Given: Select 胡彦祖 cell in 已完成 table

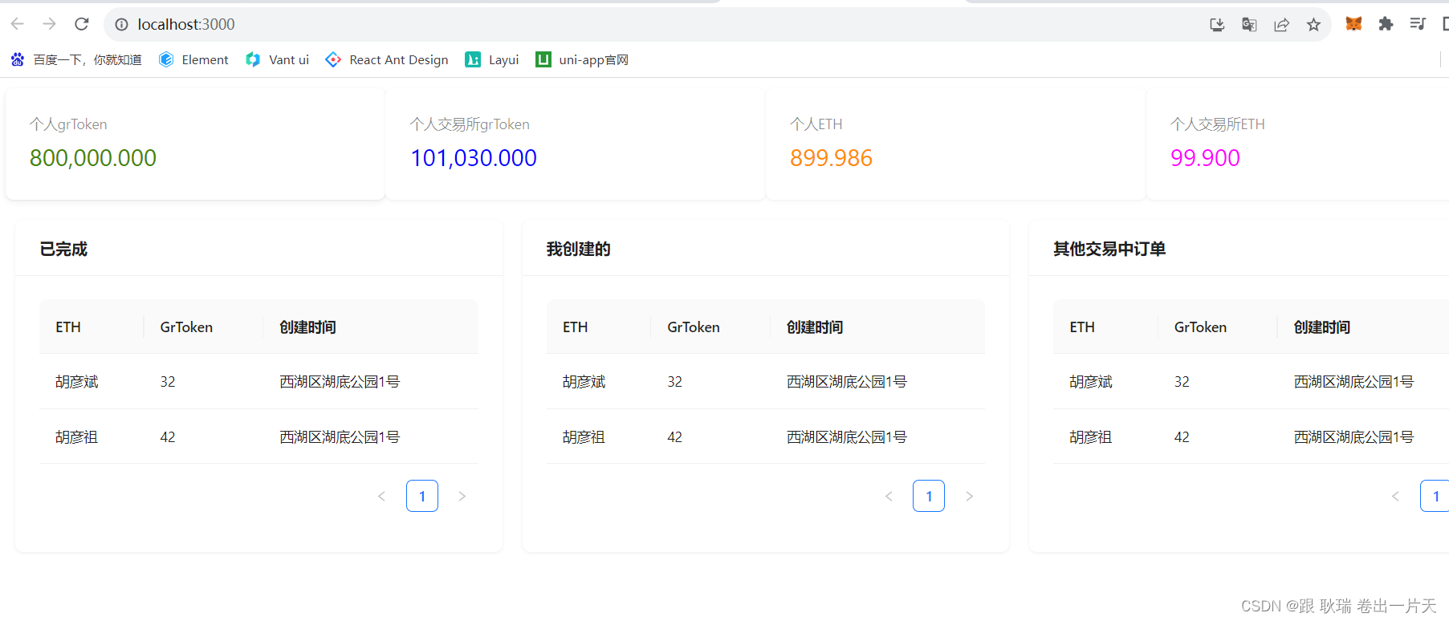Looking at the screenshot, I should click(77, 437).
